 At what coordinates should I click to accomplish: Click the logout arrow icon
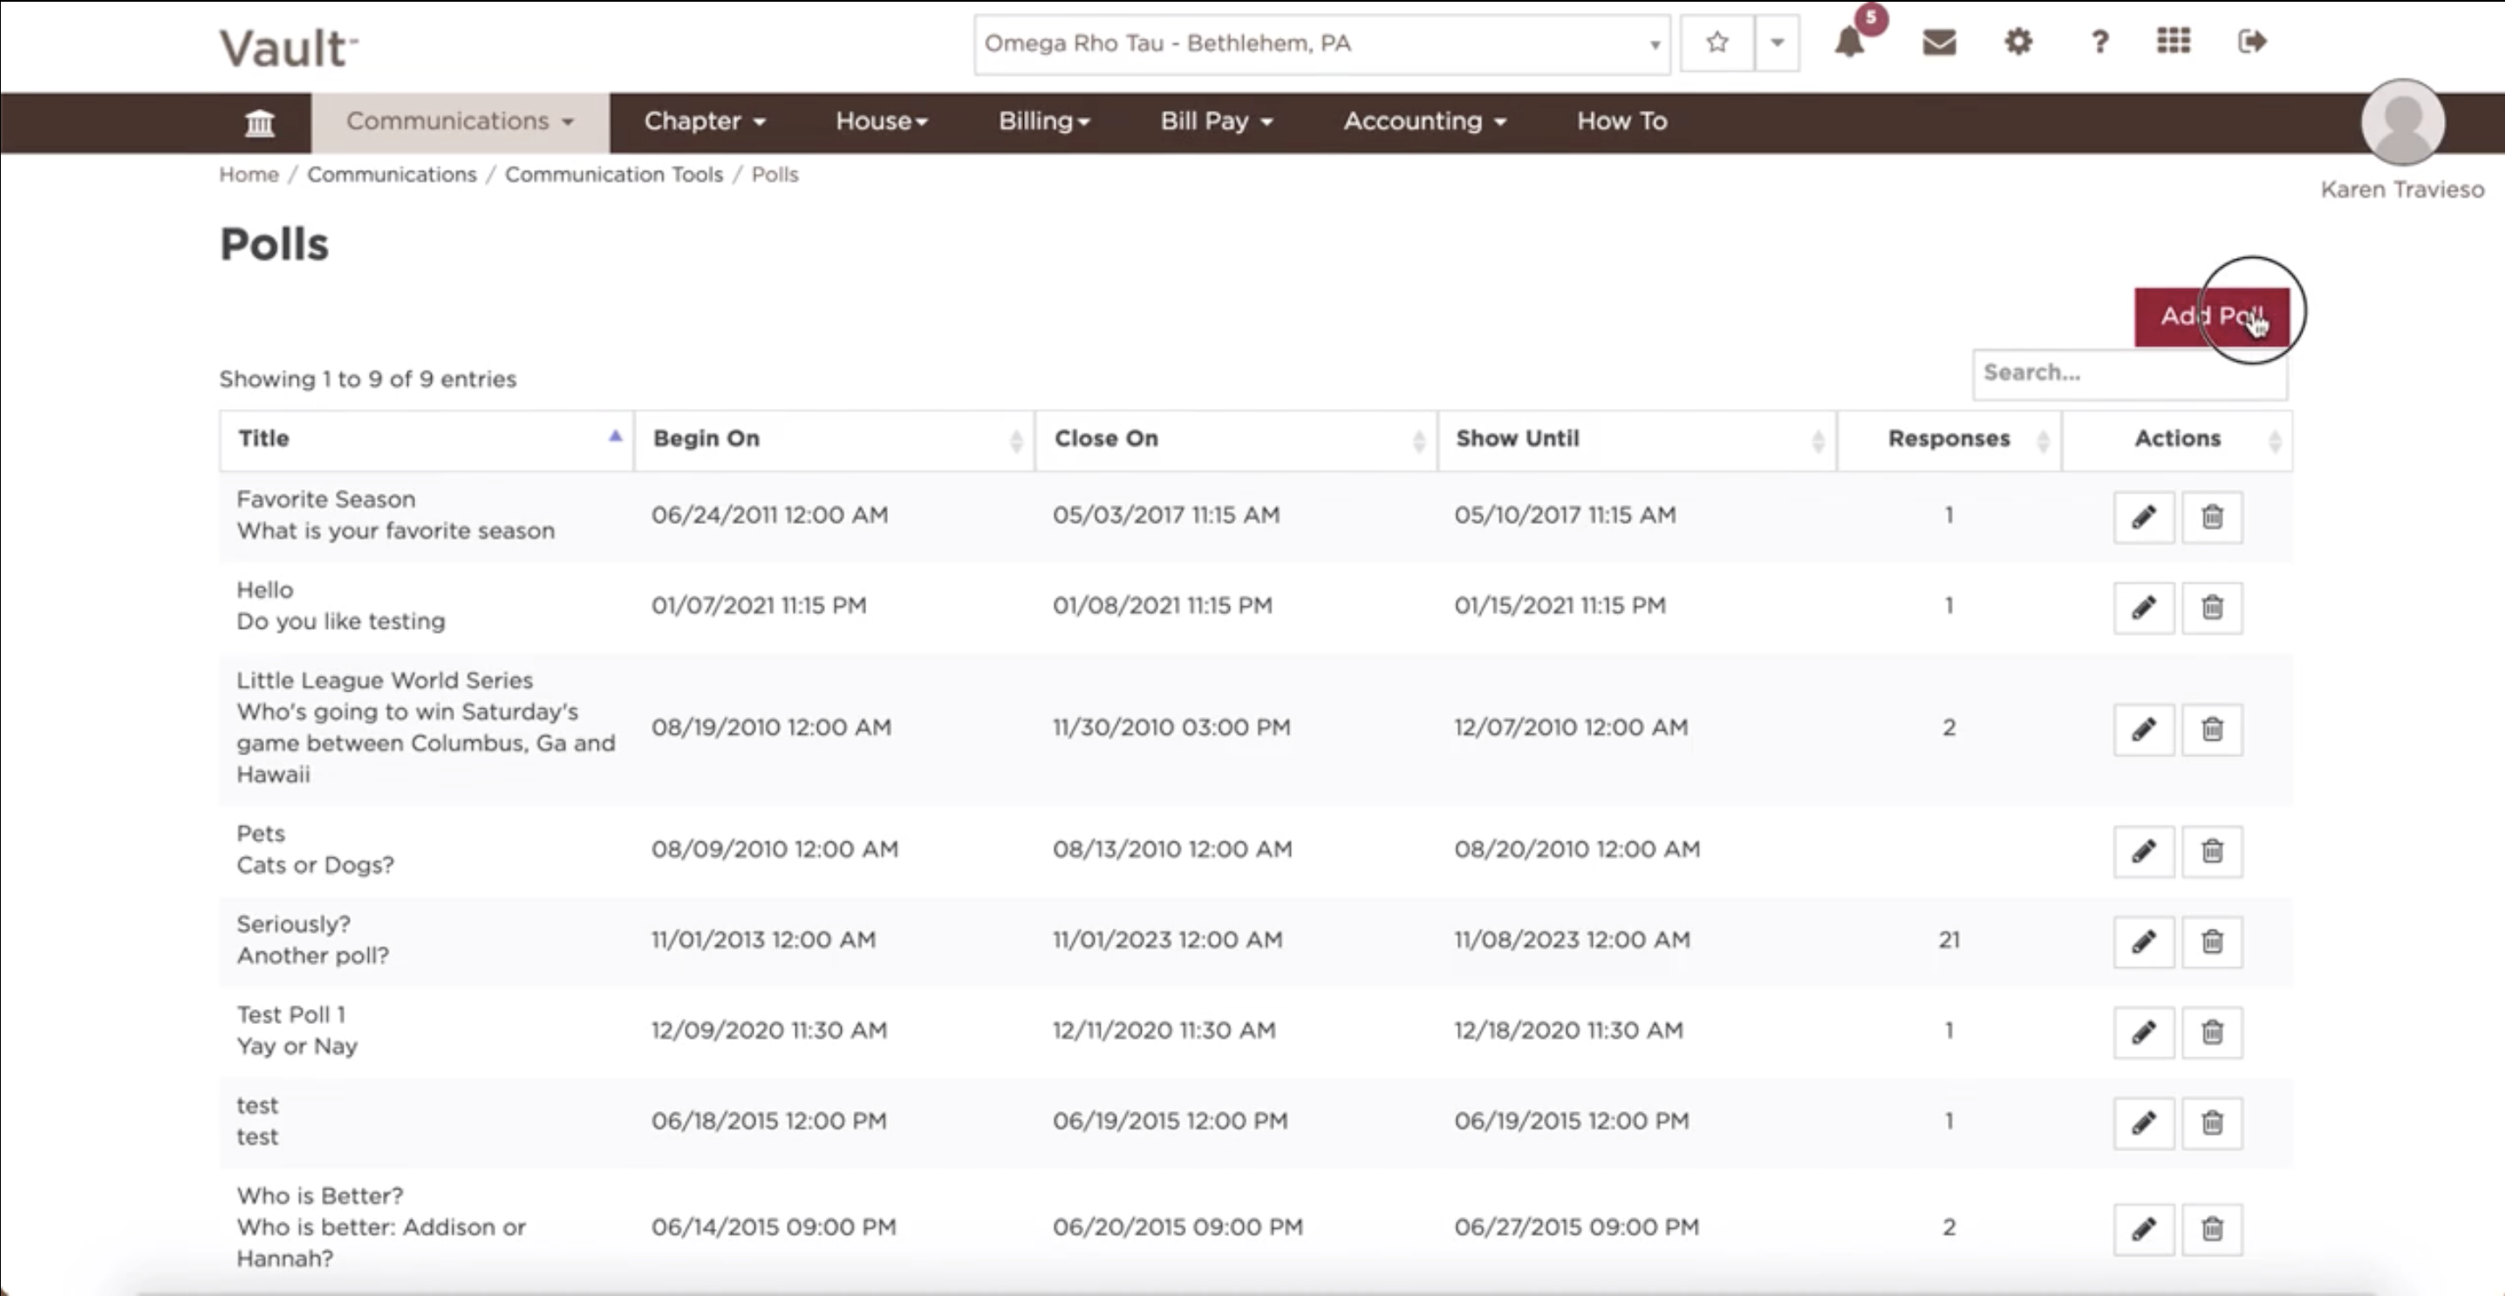pos(2252,41)
